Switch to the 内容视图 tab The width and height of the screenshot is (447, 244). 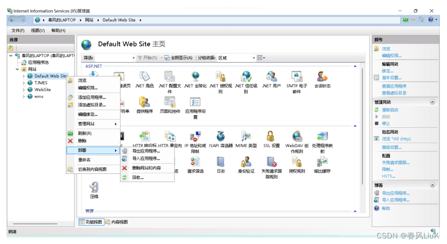(116, 222)
